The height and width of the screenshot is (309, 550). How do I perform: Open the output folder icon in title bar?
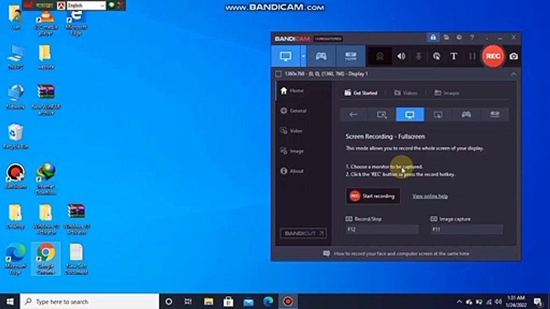point(446,38)
